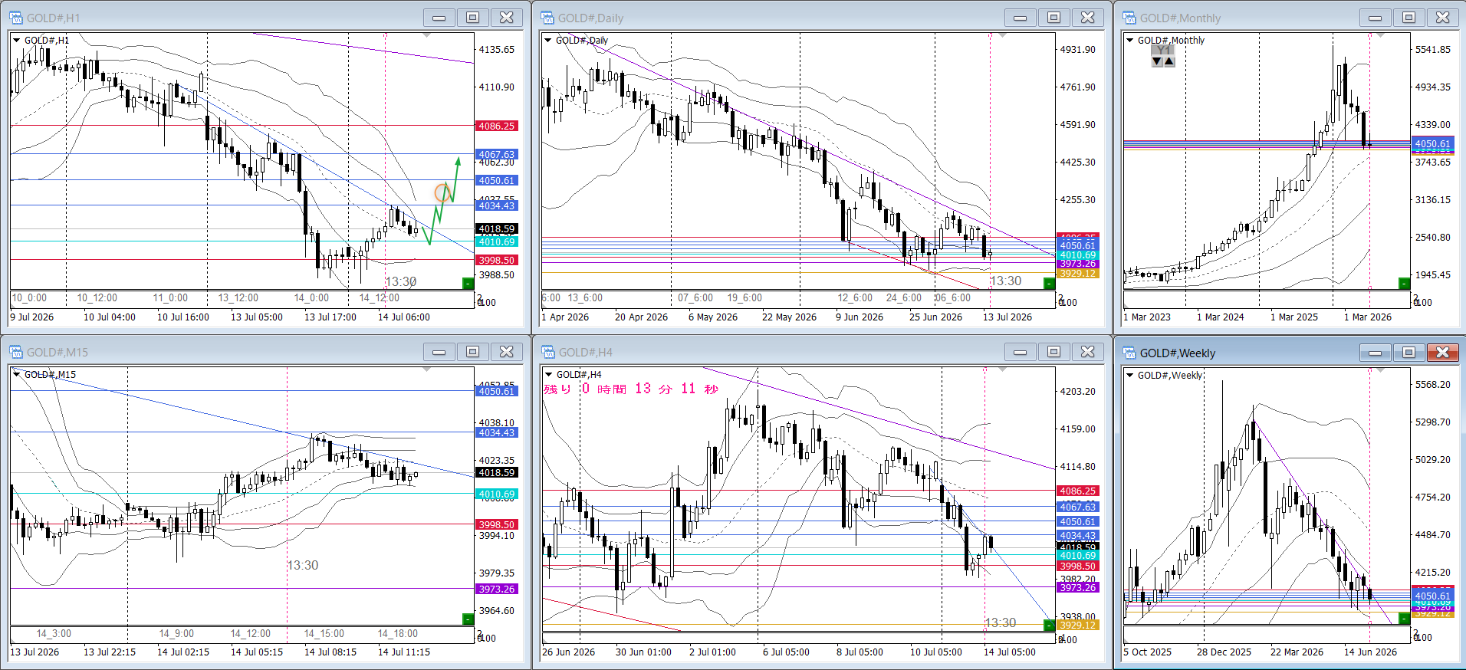
Task: Click the green minus square in the Daily chart
Action: pos(1050,284)
